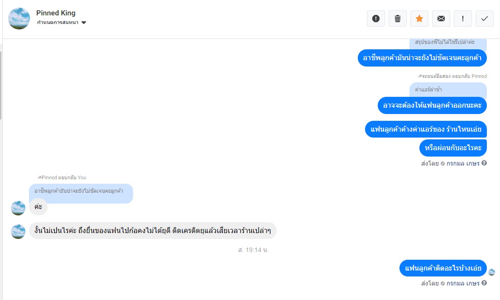Mark conversation as spam with octagon icon

click(376, 19)
